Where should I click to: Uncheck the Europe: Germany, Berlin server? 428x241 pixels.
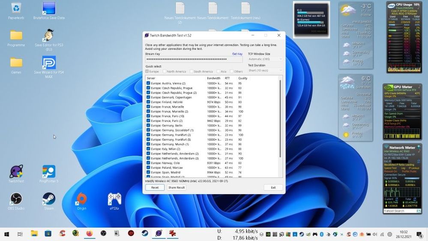[148, 126]
